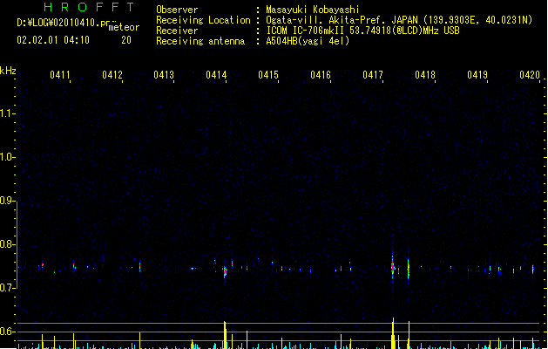Click the Receiver label

pyautogui.click(x=177, y=31)
